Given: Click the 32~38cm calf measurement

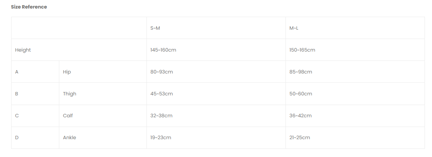Looking at the screenshot, I should tap(161, 116).
